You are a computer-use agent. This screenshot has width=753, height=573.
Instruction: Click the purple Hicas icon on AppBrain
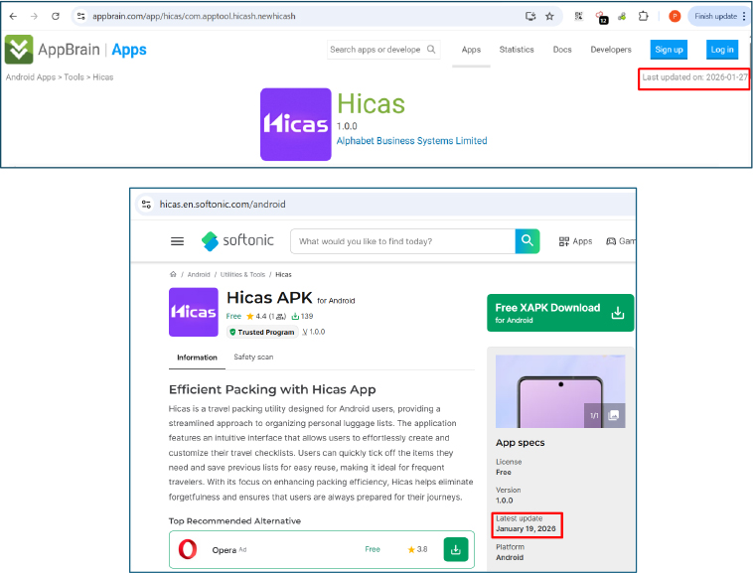[295, 124]
